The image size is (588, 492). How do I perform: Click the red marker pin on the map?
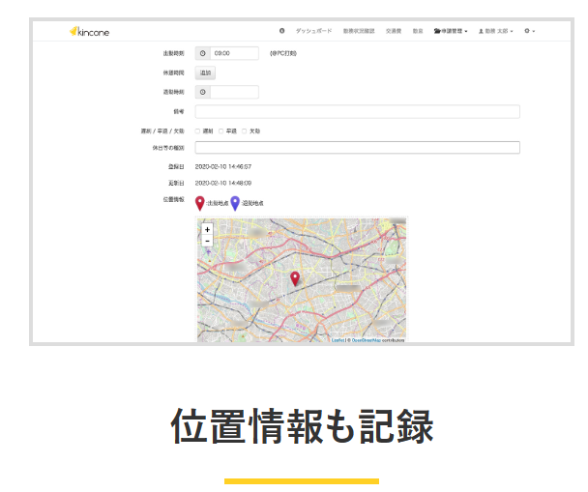tap(295, 278)
